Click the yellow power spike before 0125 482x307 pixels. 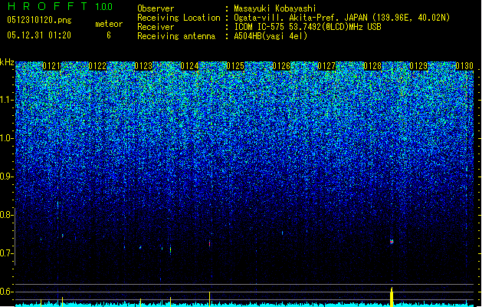[x=210, y=299]
